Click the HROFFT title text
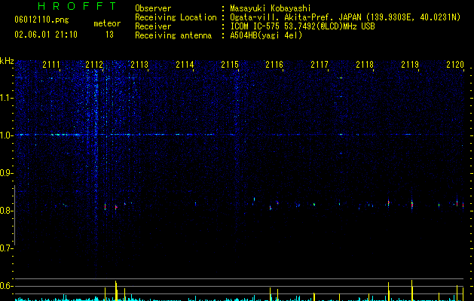This screenshot has height=301, width=474. [78, 6]
